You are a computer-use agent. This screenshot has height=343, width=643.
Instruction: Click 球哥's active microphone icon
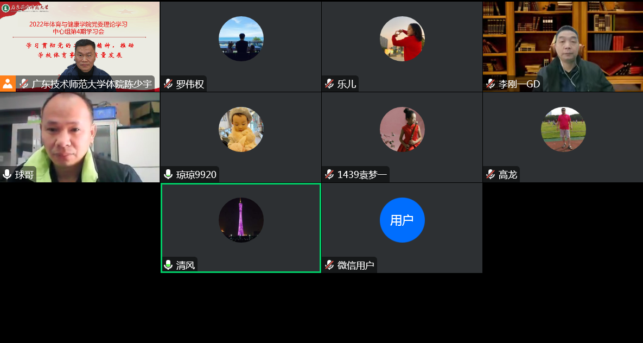point(7,175)
